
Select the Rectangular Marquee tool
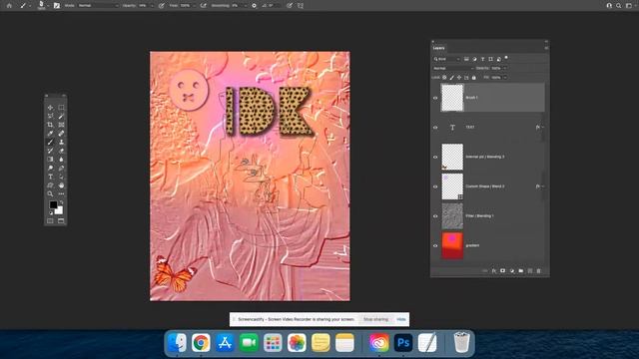click(x=61, y=108)
